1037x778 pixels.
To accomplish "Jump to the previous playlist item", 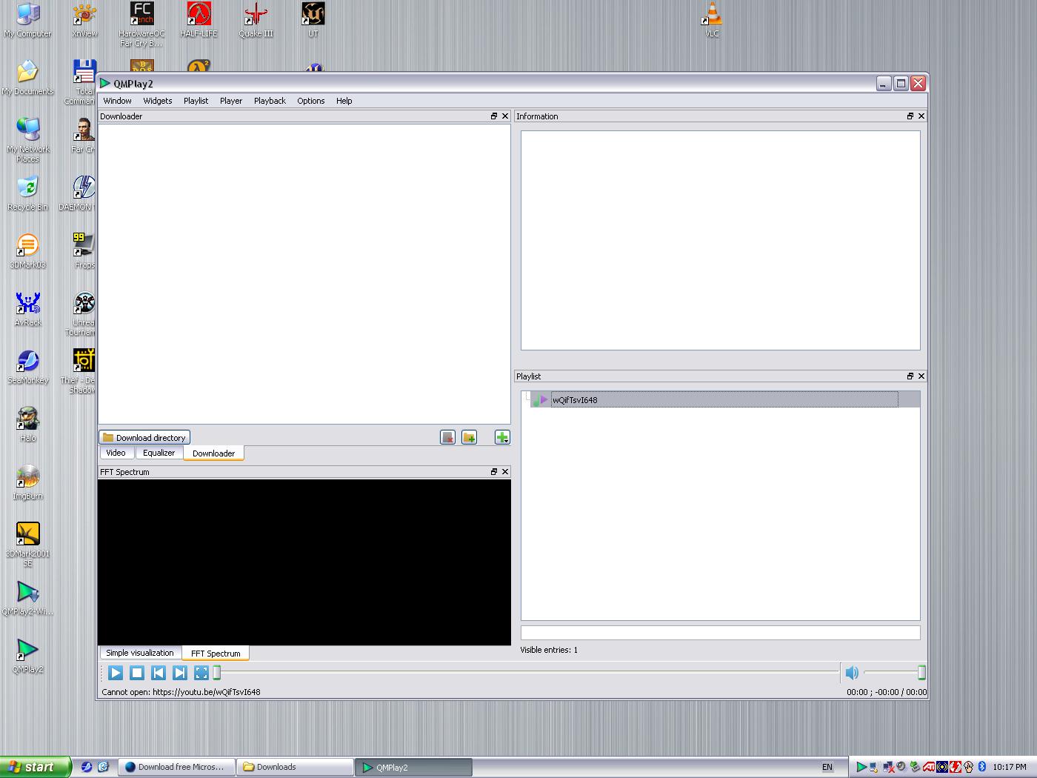I will click(x=159, y=673).
